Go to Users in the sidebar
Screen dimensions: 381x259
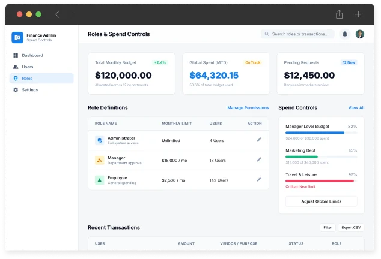pos(41,67)
